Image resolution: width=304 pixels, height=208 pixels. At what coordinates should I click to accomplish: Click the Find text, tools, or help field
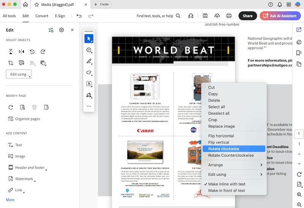[x=158, y=16]
